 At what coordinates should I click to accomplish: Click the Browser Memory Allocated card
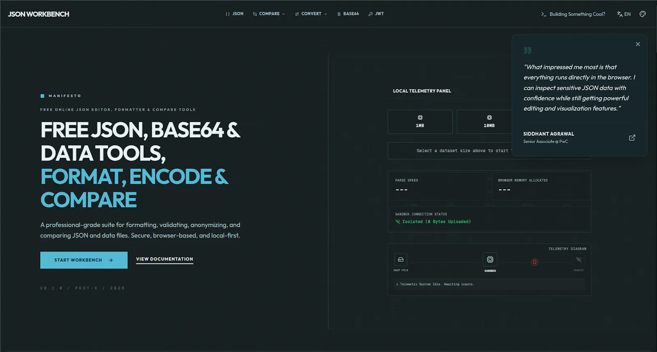(x=541, y=186)
